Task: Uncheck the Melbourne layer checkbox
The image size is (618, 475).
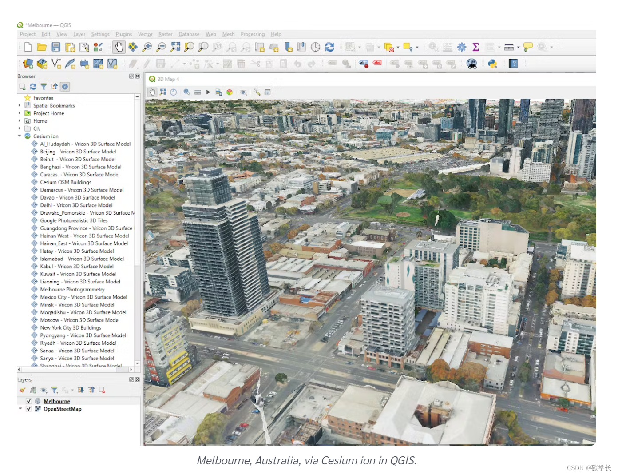Action: (x=28, y=401)
